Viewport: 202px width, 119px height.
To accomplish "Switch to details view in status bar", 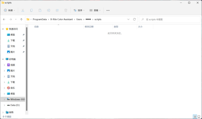I will pyautogui.click(x=195, y=117).
